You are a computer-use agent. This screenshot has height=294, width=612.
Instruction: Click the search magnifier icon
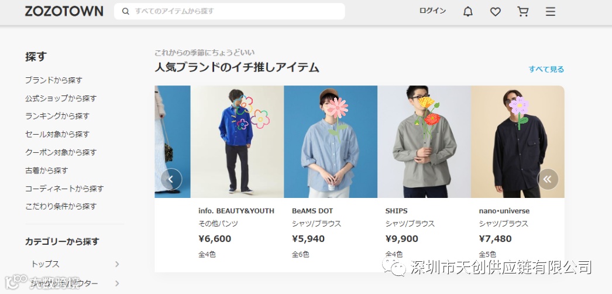point(126,11)
